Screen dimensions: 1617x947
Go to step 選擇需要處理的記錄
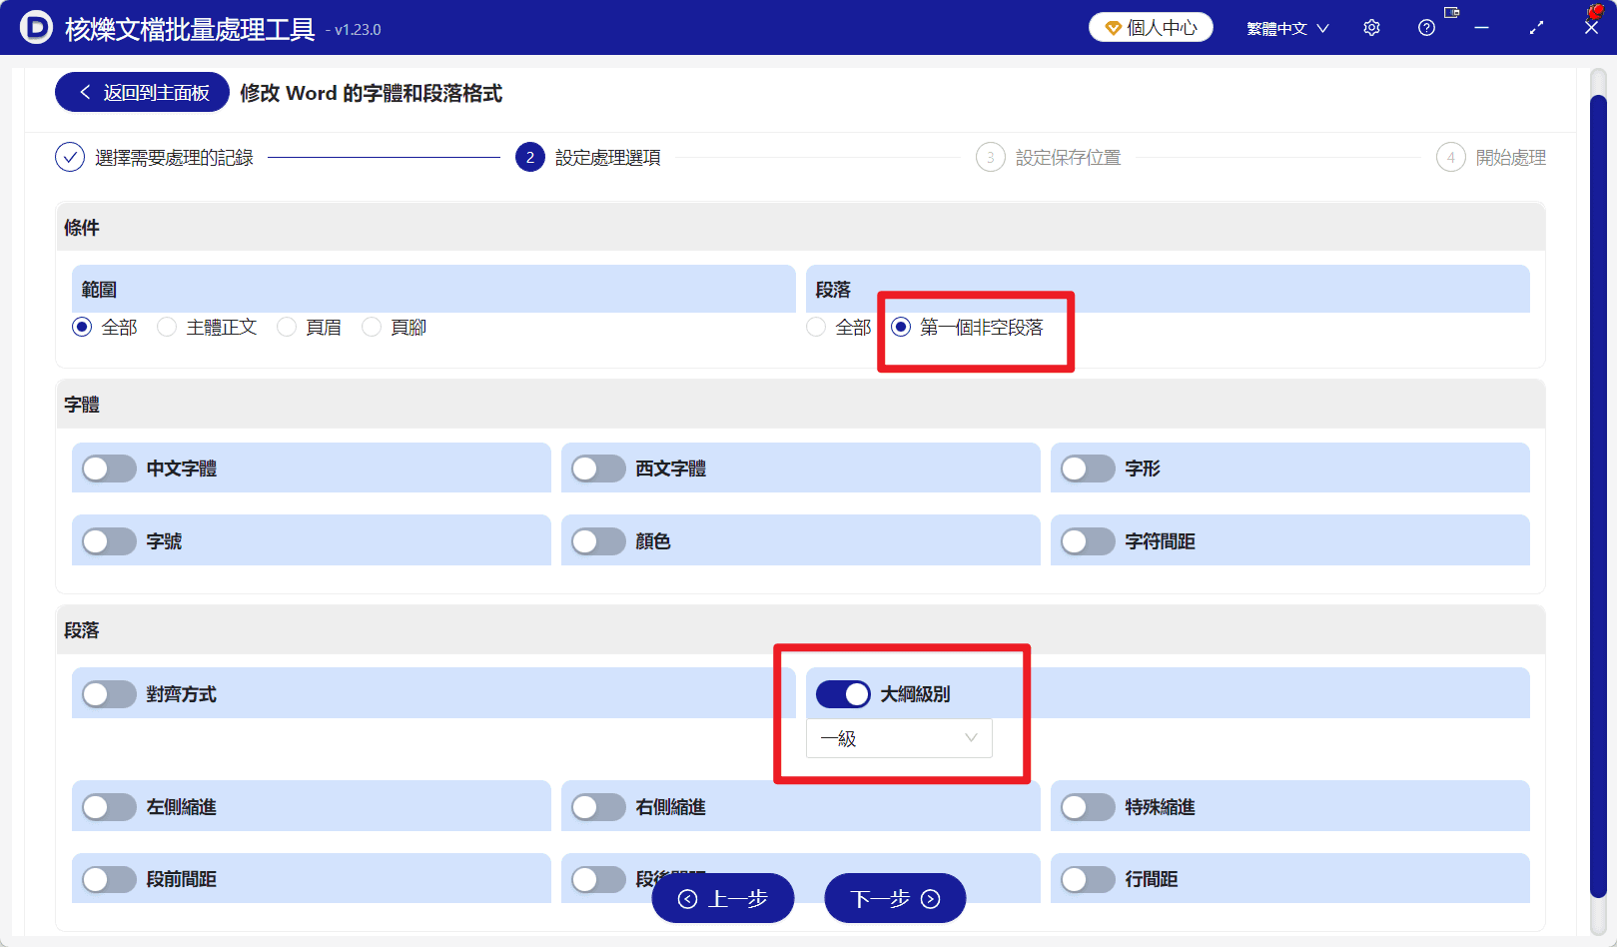coord(155,158)
